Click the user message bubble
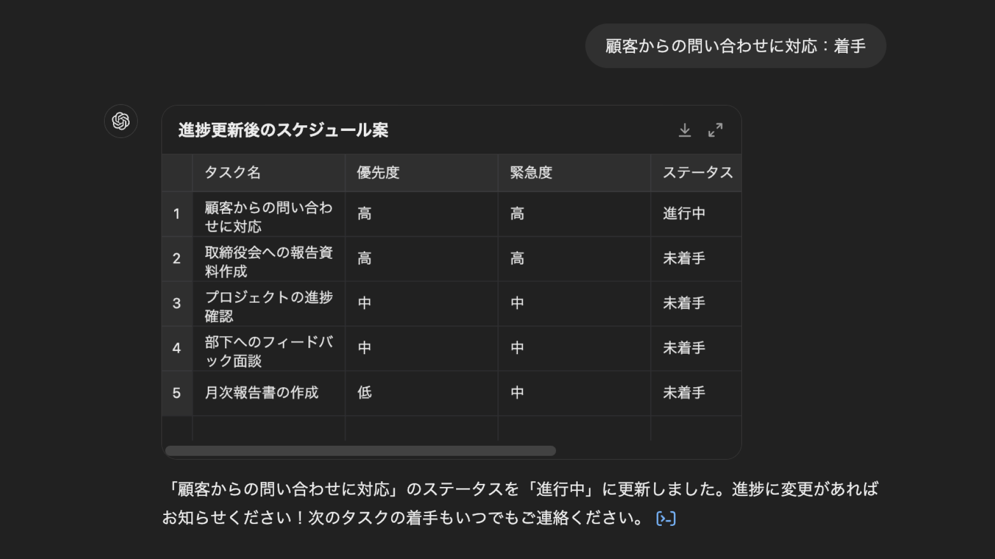 pyautogui.click(x=735, y=46)
